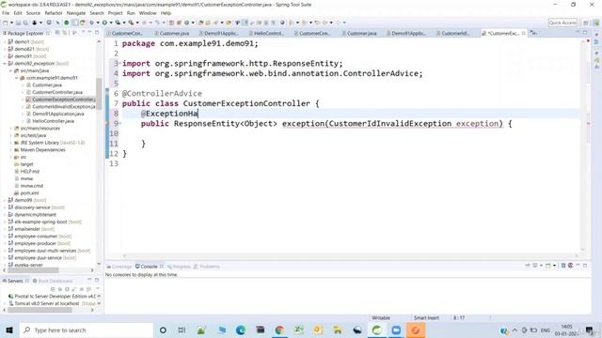Switch to the CustomerIdI... editor tab

point(455,34)
